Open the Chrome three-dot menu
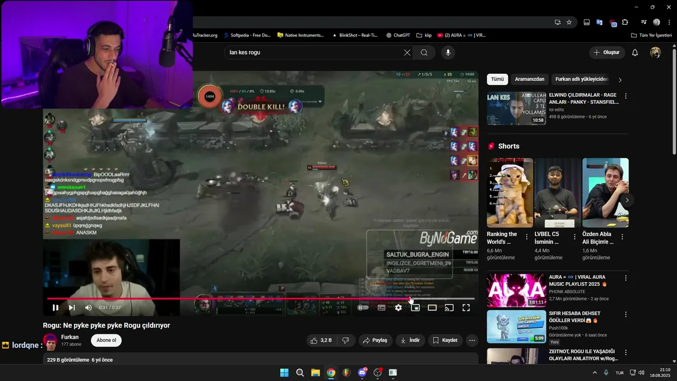The height and width of the screenshot is (381, 677). pyautogui.click(x=668, y=22)
